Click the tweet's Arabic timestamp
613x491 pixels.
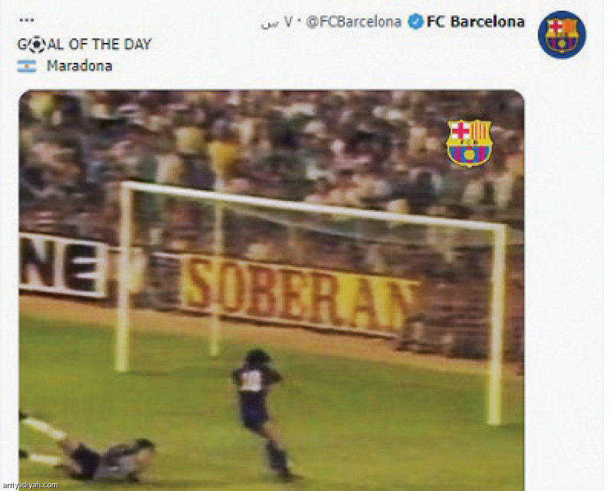coord(276,23)
